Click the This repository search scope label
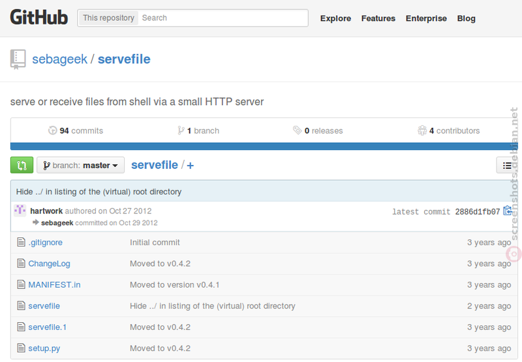 tap(108, 18)
